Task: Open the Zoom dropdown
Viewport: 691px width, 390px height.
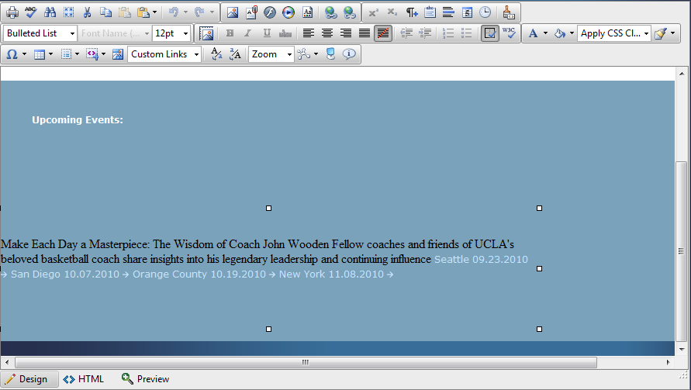Action: point(271,54)
